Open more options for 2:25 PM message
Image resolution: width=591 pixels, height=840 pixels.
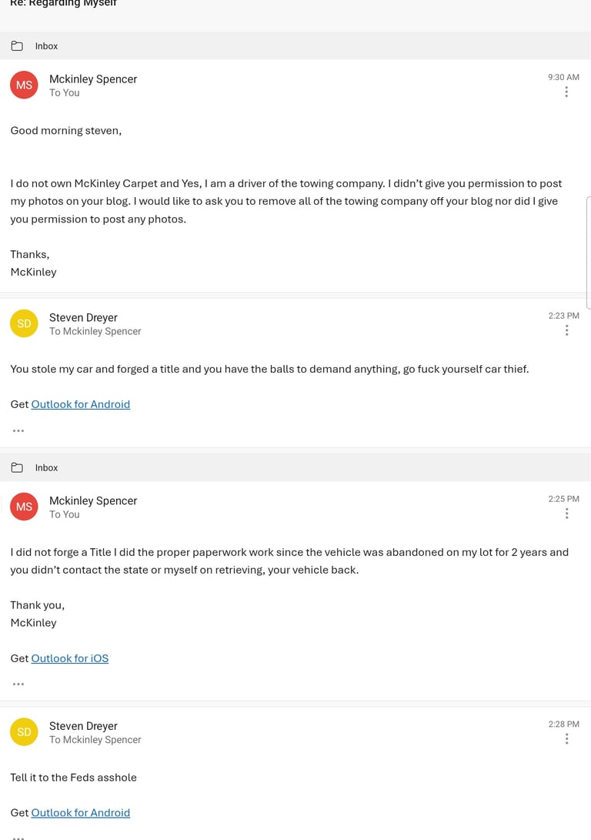tap(566, 514)
